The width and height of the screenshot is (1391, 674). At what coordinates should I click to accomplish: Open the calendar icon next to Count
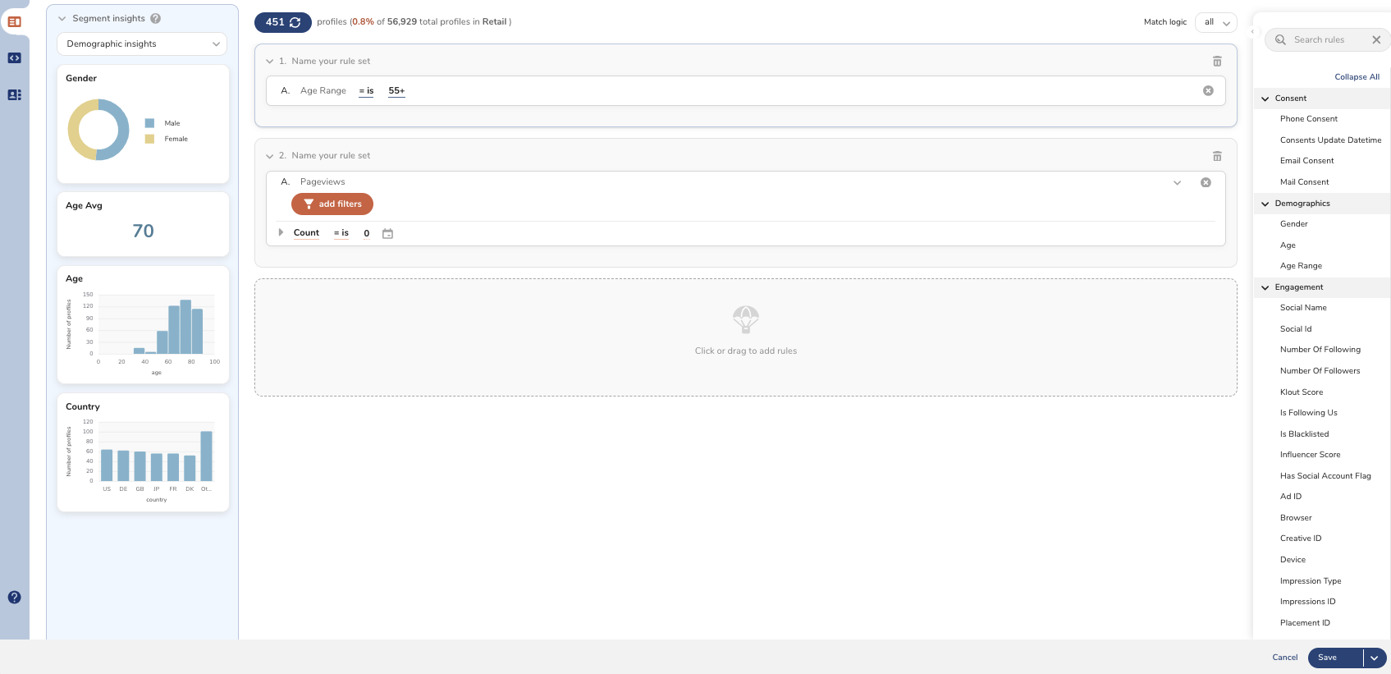click(388, 234)
